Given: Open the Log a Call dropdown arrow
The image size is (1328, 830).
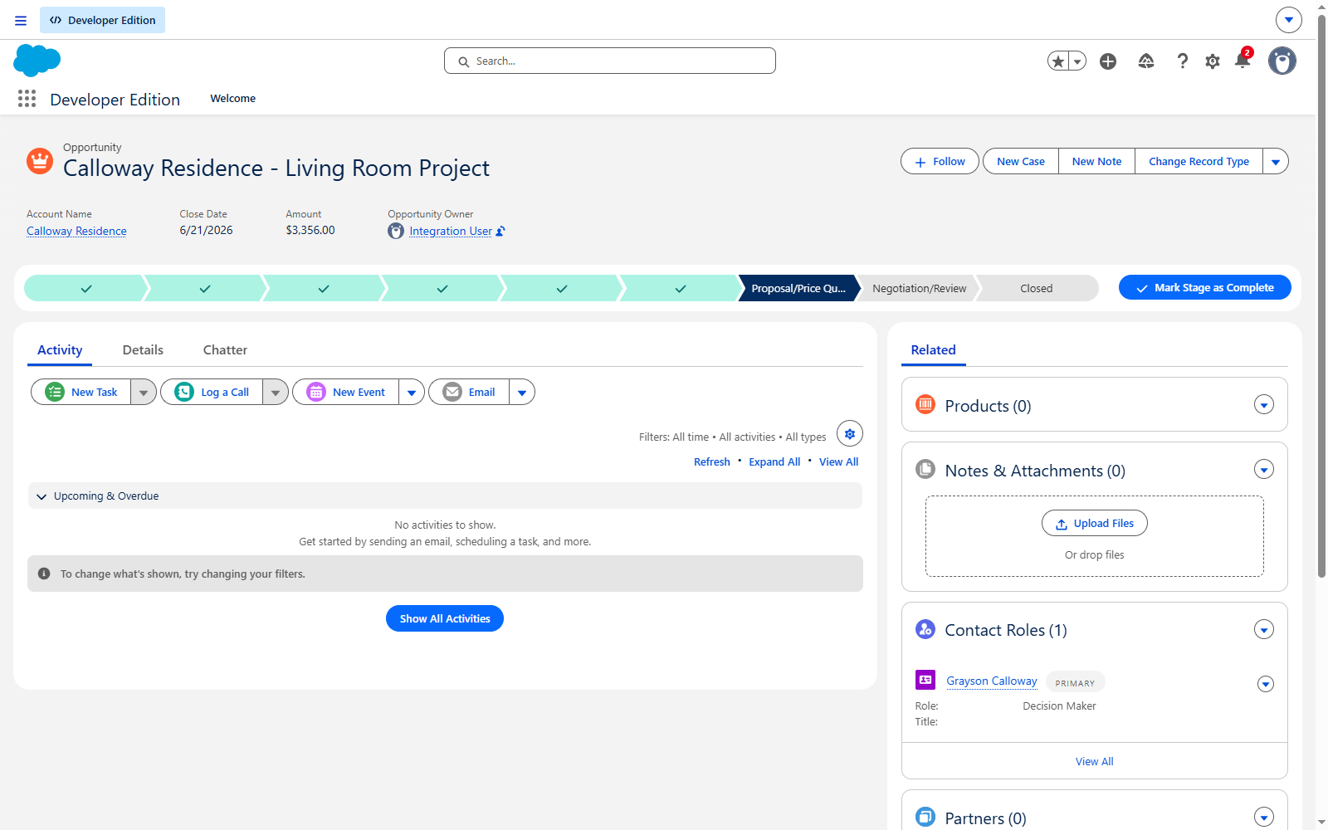Looking at the screenshot, I should (276, 392).
